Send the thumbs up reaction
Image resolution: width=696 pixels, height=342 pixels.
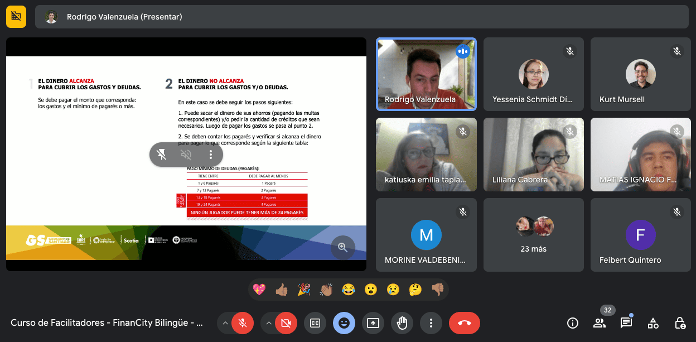282,290
